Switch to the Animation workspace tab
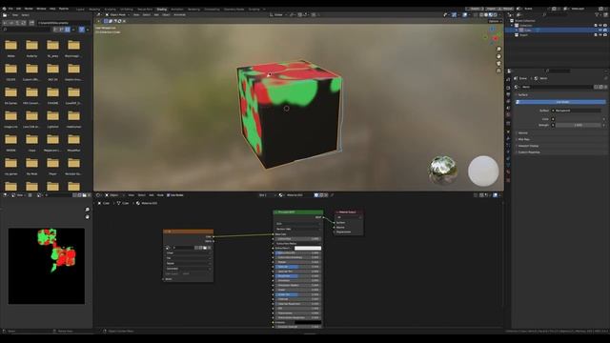 point(177,9)
